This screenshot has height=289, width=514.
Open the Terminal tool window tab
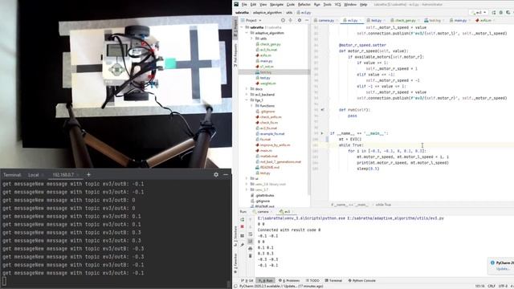pyautogui.click(x=333, y=280)
